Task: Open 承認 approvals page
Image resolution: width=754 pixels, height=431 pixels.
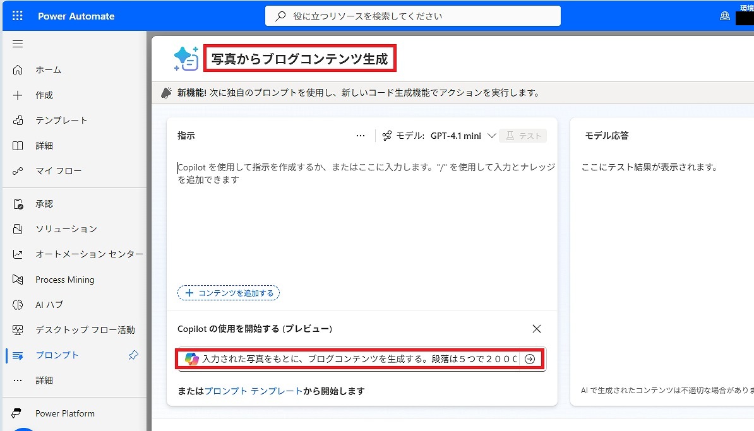Action: point(44,204)
